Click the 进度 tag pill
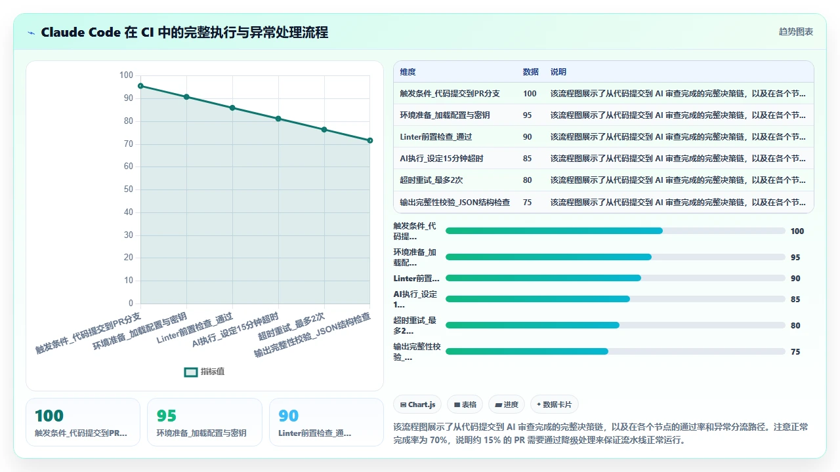 coord(507,404)
